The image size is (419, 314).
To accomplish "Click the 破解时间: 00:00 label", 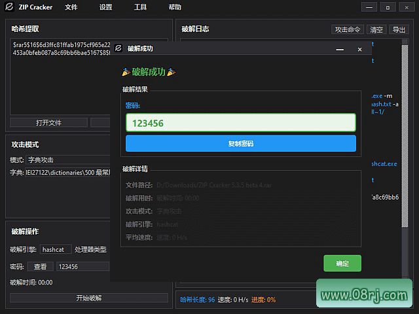I will pos(31,282).
